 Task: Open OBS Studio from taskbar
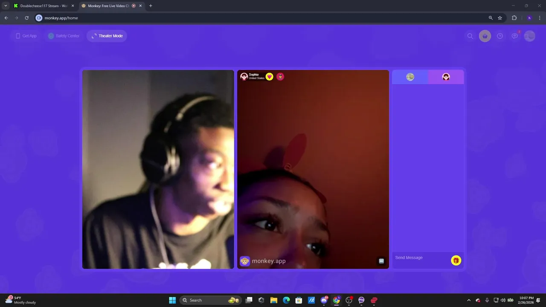click(x=349, y=300)
